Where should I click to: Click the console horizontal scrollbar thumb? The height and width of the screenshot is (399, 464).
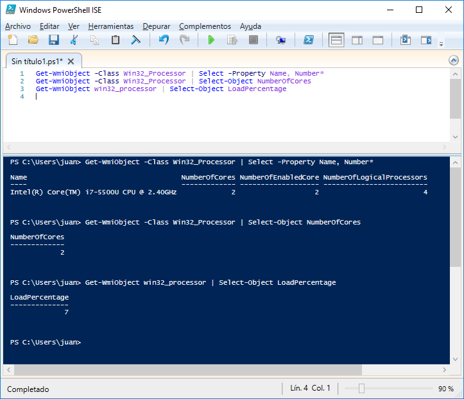click(188, 369)
